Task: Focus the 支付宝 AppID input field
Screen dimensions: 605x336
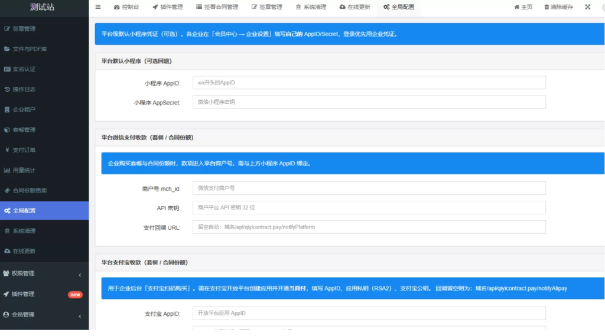Action: [x=369, y=313]
